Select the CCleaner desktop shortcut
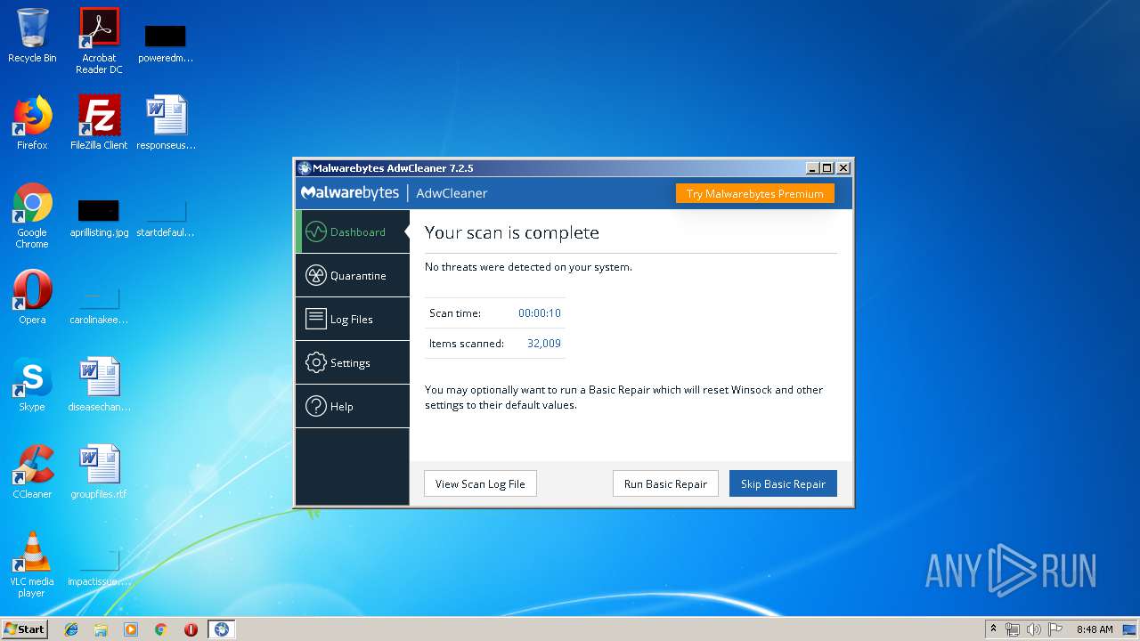The width and height of the screenshot is (1140, 641). (x=32, y=472)
